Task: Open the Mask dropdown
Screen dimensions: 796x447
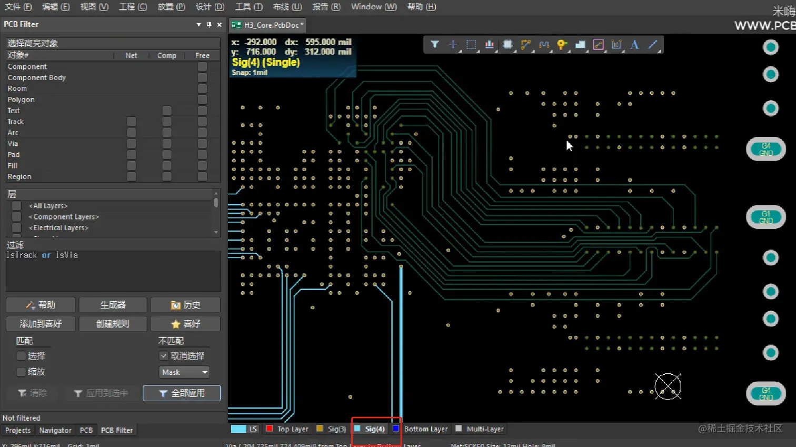Action: click(x=184, y=372)
